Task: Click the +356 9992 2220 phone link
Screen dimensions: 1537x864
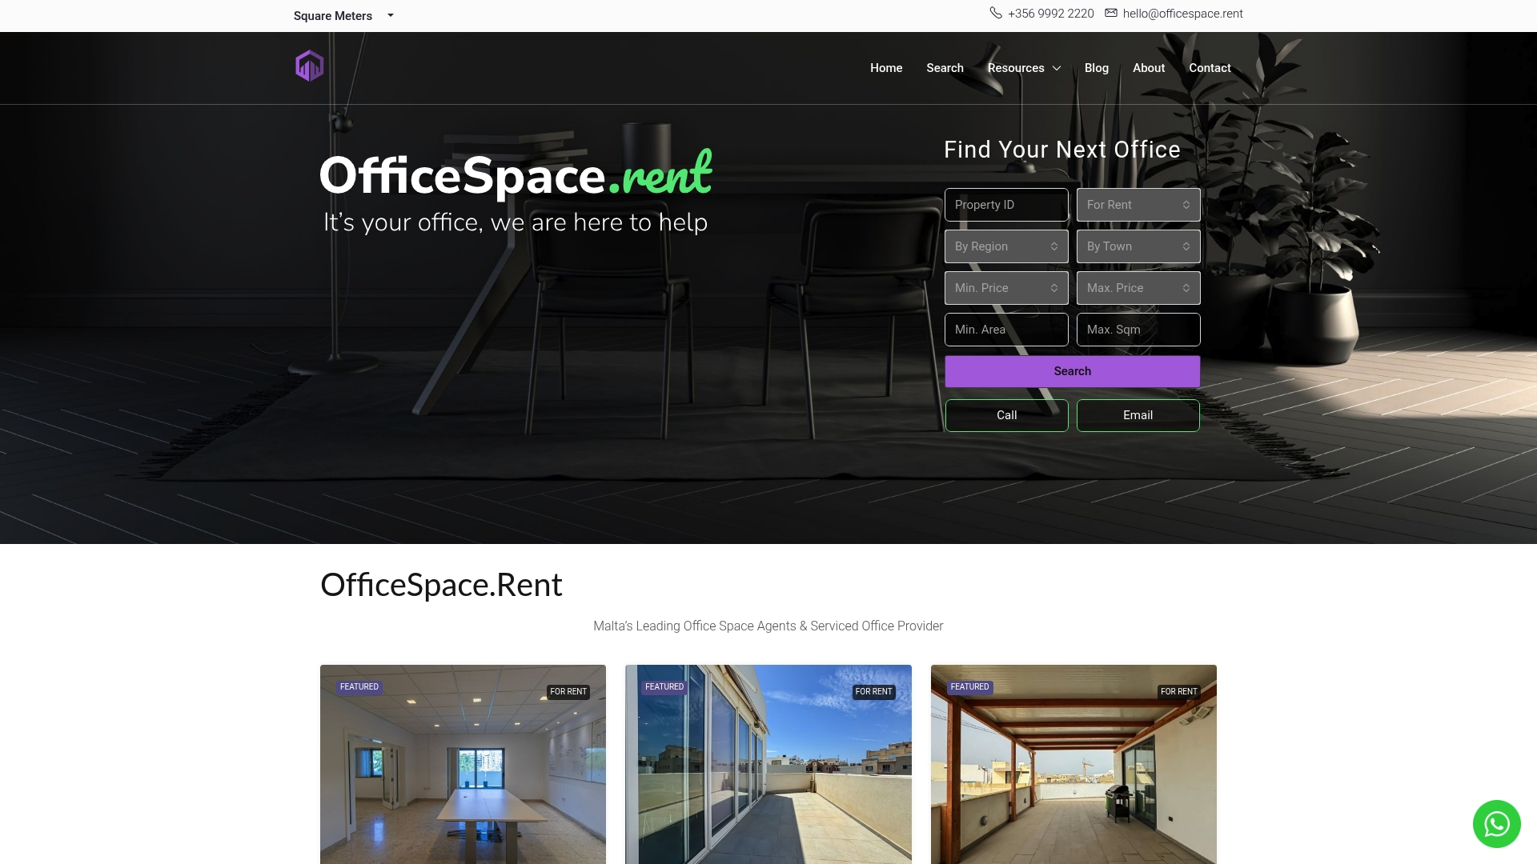Action: click(x=1050, y=14)
